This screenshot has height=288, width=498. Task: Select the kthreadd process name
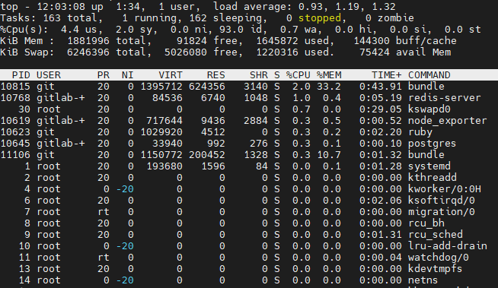click(x=433, y=178)
